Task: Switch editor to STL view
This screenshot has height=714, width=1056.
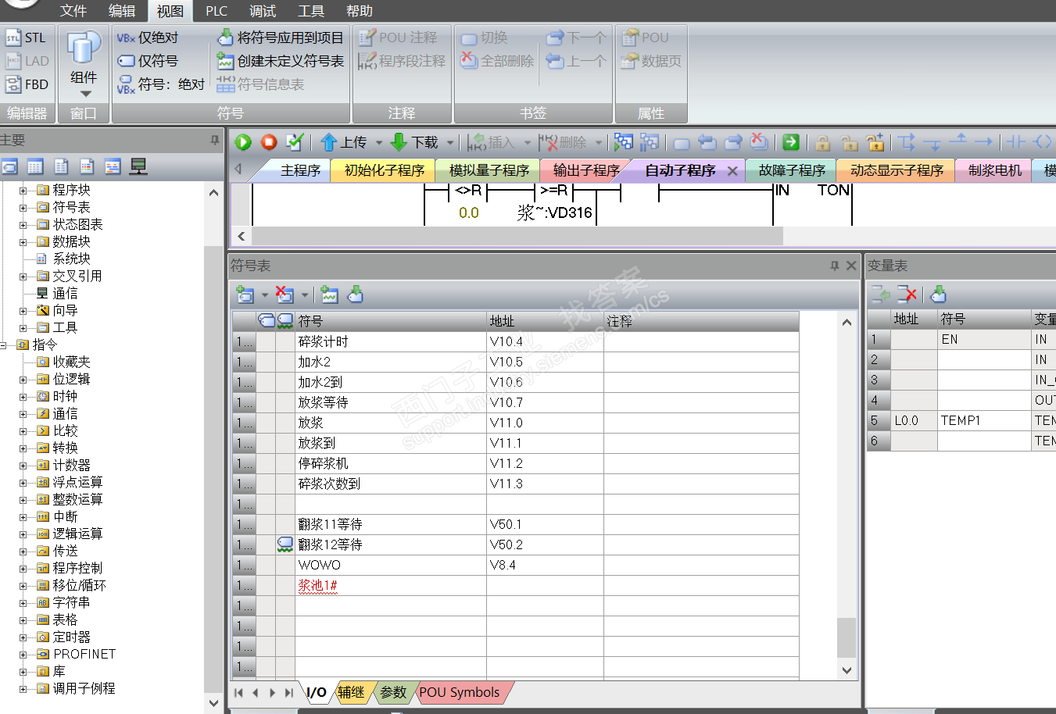Action: (x=27, y=37)
